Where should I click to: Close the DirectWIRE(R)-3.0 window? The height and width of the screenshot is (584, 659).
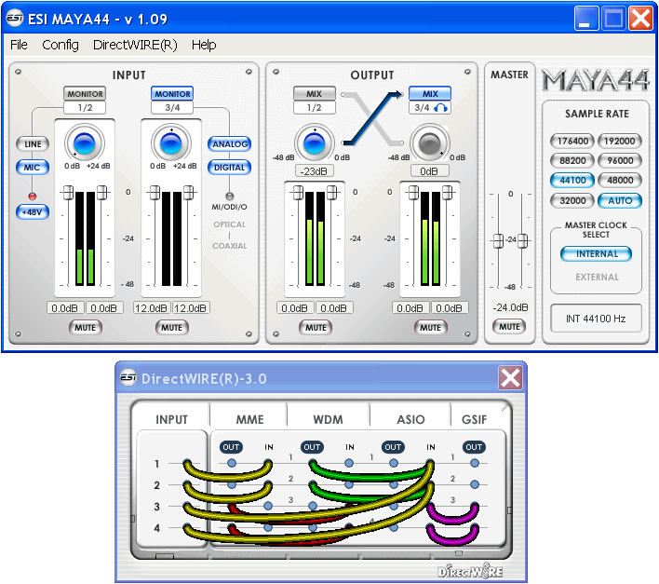[x=510, y=377]
